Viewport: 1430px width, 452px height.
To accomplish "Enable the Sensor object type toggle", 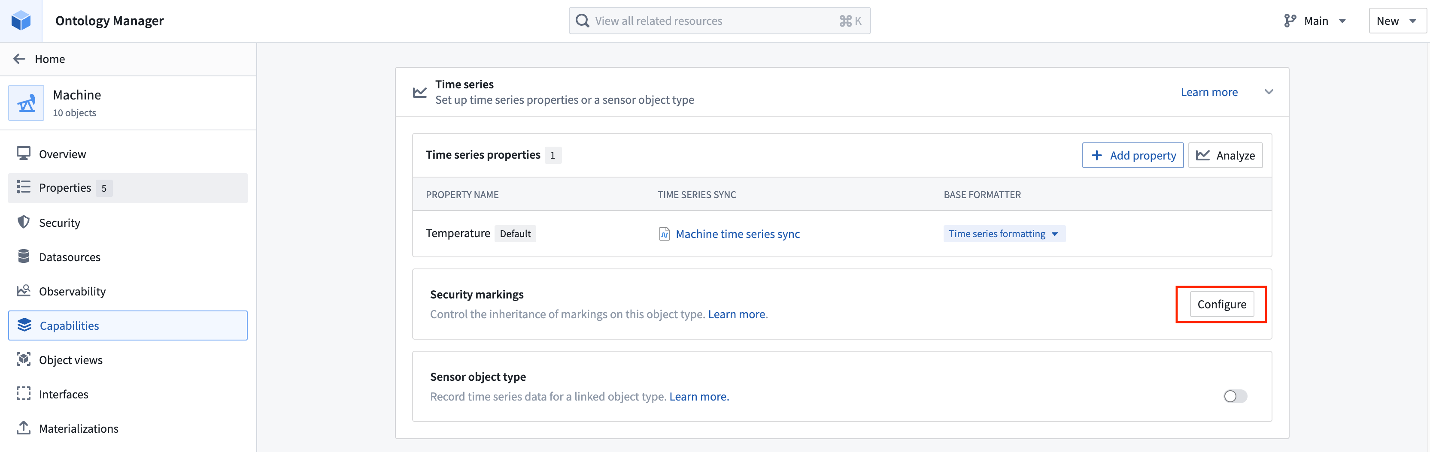I will click(x=1235, y=396).
